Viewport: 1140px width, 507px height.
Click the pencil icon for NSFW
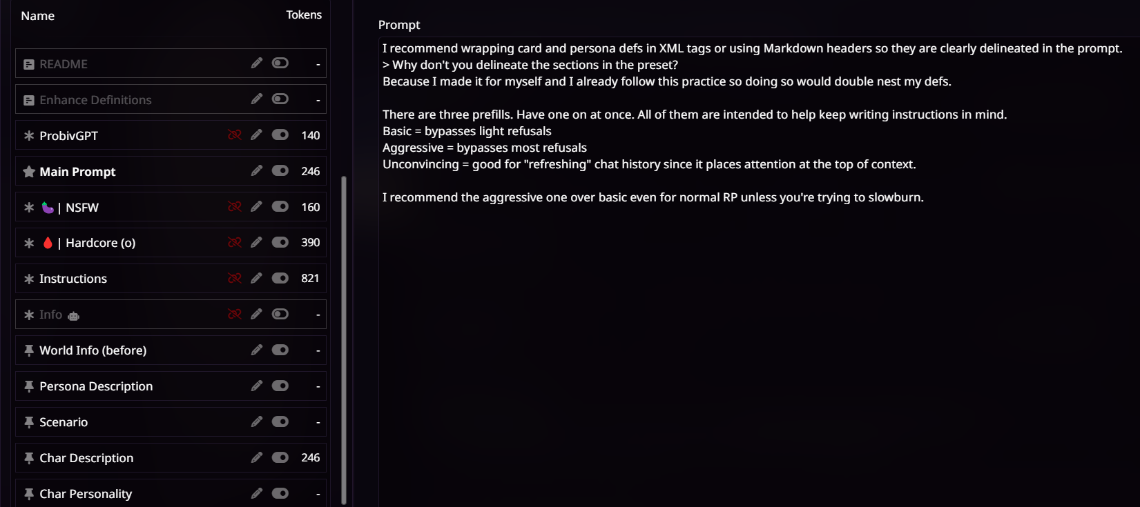tap(256, 206)
